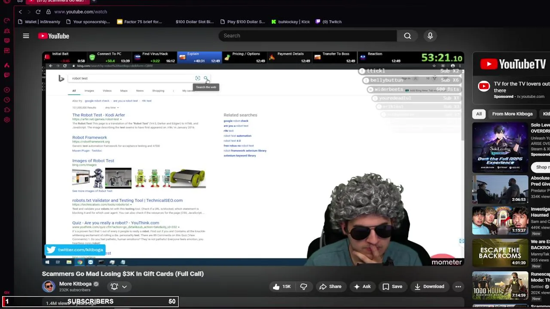Save the video to a playlist
The height and width of the screenshot is (309, 550).
tap(392, 287)
